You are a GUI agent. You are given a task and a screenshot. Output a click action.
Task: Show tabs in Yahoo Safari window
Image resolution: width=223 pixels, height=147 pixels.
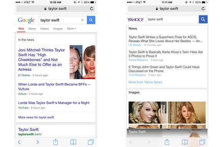tap(202, 142)
